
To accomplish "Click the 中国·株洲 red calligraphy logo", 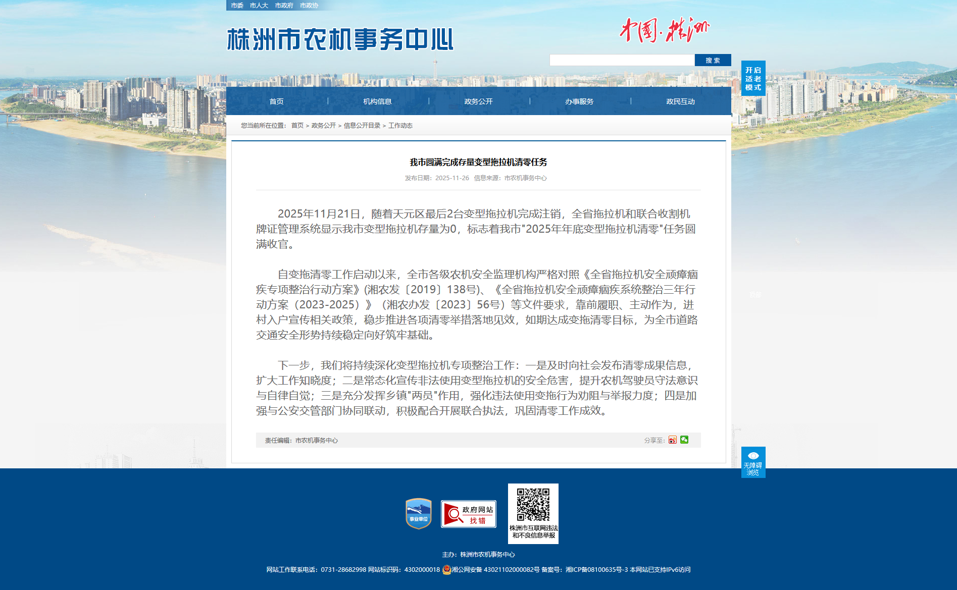I will 664,30.
